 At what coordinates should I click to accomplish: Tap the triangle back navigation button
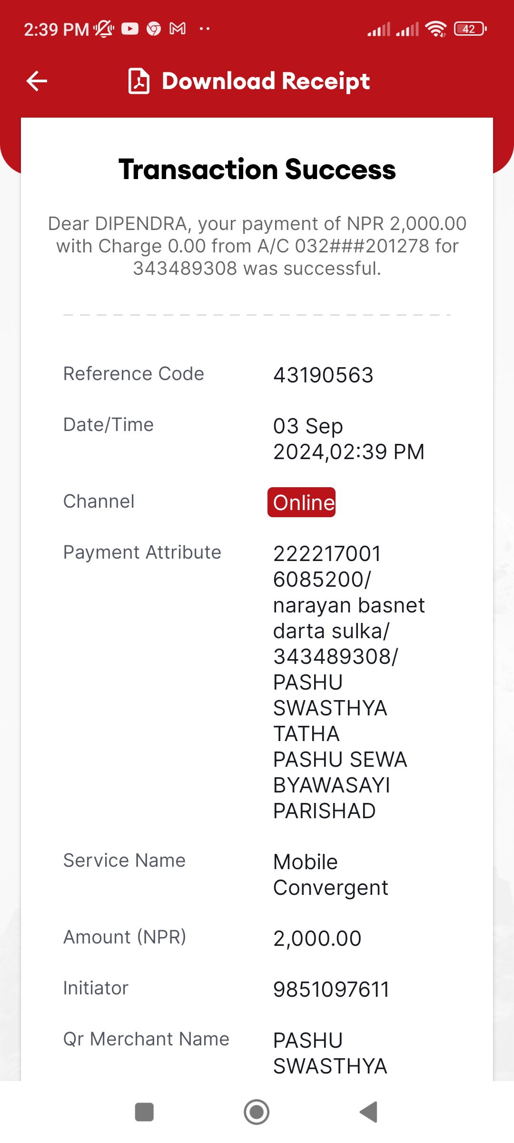click(x=368, y=1112)
